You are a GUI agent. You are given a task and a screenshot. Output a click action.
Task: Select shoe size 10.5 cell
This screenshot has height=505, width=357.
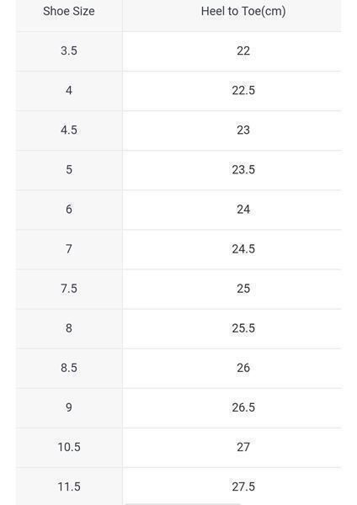pyautogui.click(x=69, y=447)
